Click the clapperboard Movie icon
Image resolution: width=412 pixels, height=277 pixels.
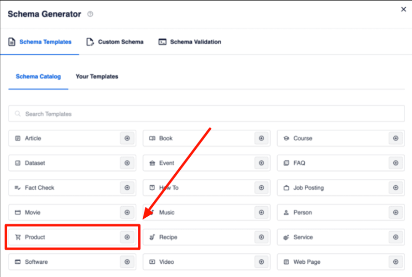(18, 212)
